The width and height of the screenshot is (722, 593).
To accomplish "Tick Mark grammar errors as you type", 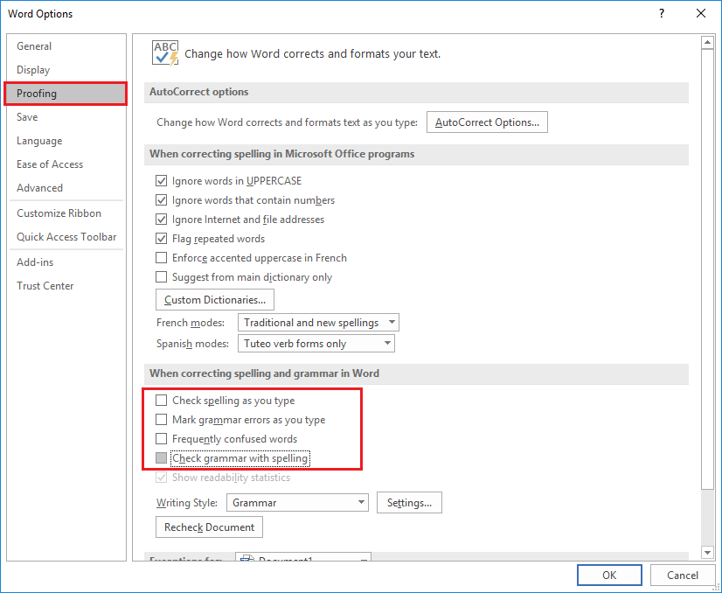I will pyautogui.click(x=161, y=420).
